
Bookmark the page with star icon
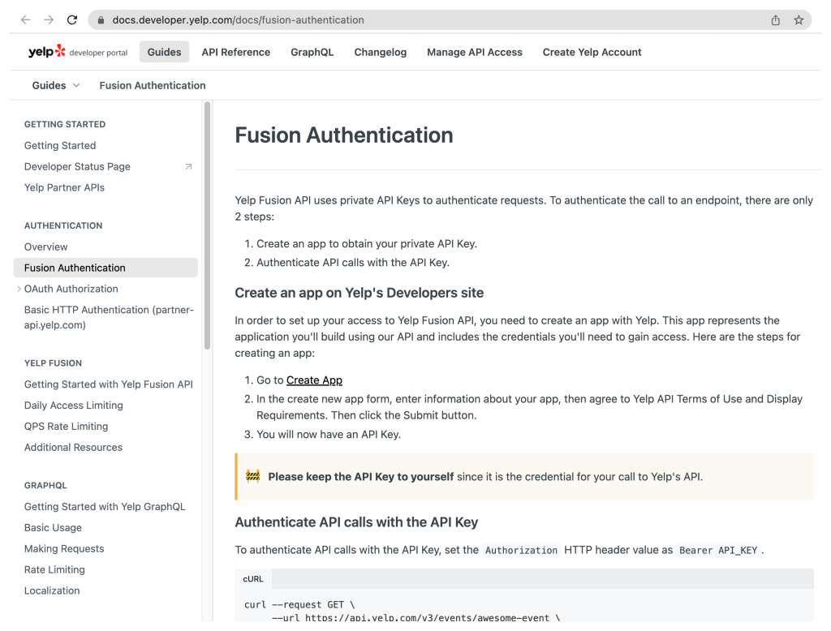(x=799, y=20)
